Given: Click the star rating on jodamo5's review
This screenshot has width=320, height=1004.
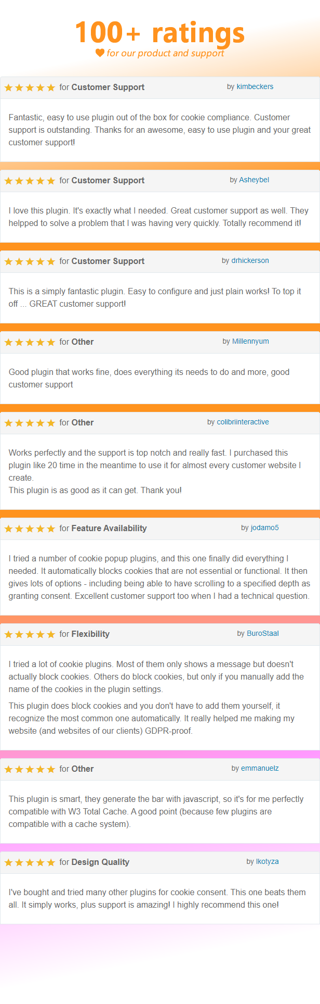Looking at the screenshot, I should (30, 529).
